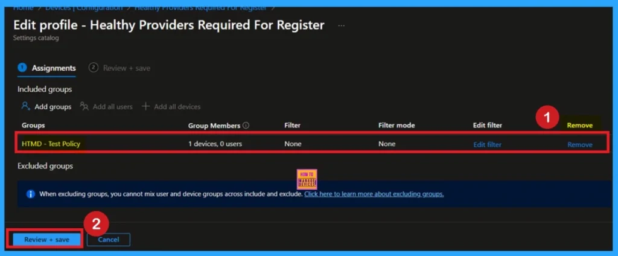Open the ellipsis menu next to the profile title
The width and height of the screenshot is (618, 256).
click(x=342, y=25)
